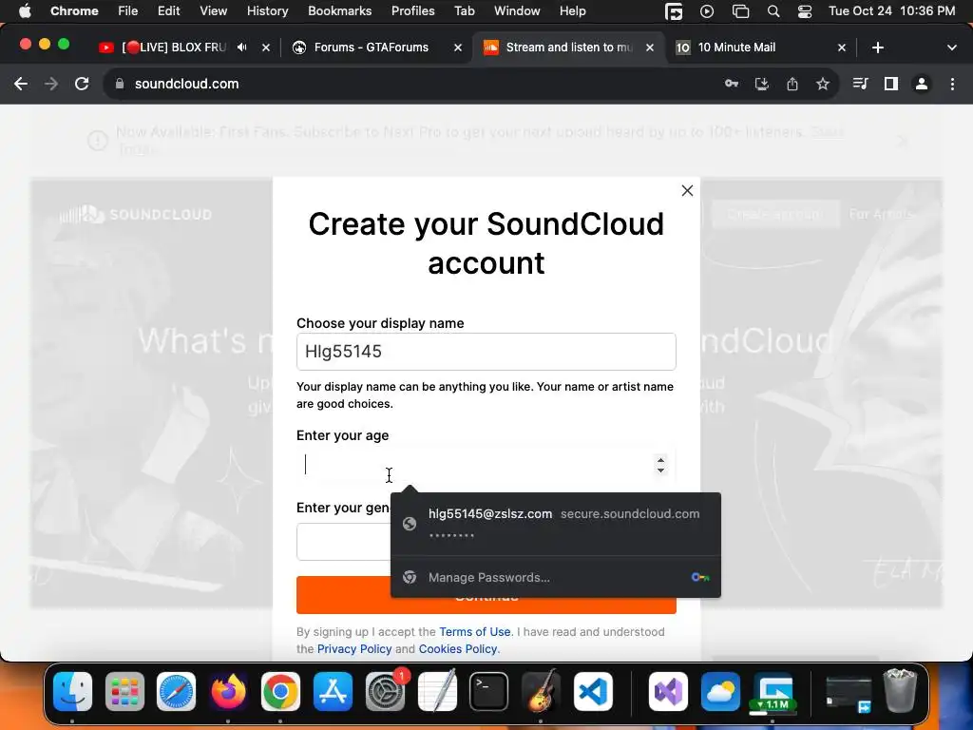Open Control Center in the menu bar
The height and width of the screenshot is (730, 973).
[x=805, y=11]
